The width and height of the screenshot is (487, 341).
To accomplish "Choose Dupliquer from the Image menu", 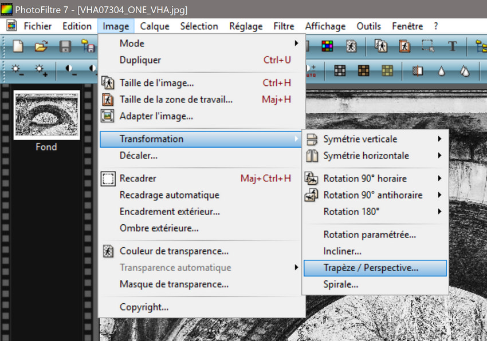I will tap(201, 60).
